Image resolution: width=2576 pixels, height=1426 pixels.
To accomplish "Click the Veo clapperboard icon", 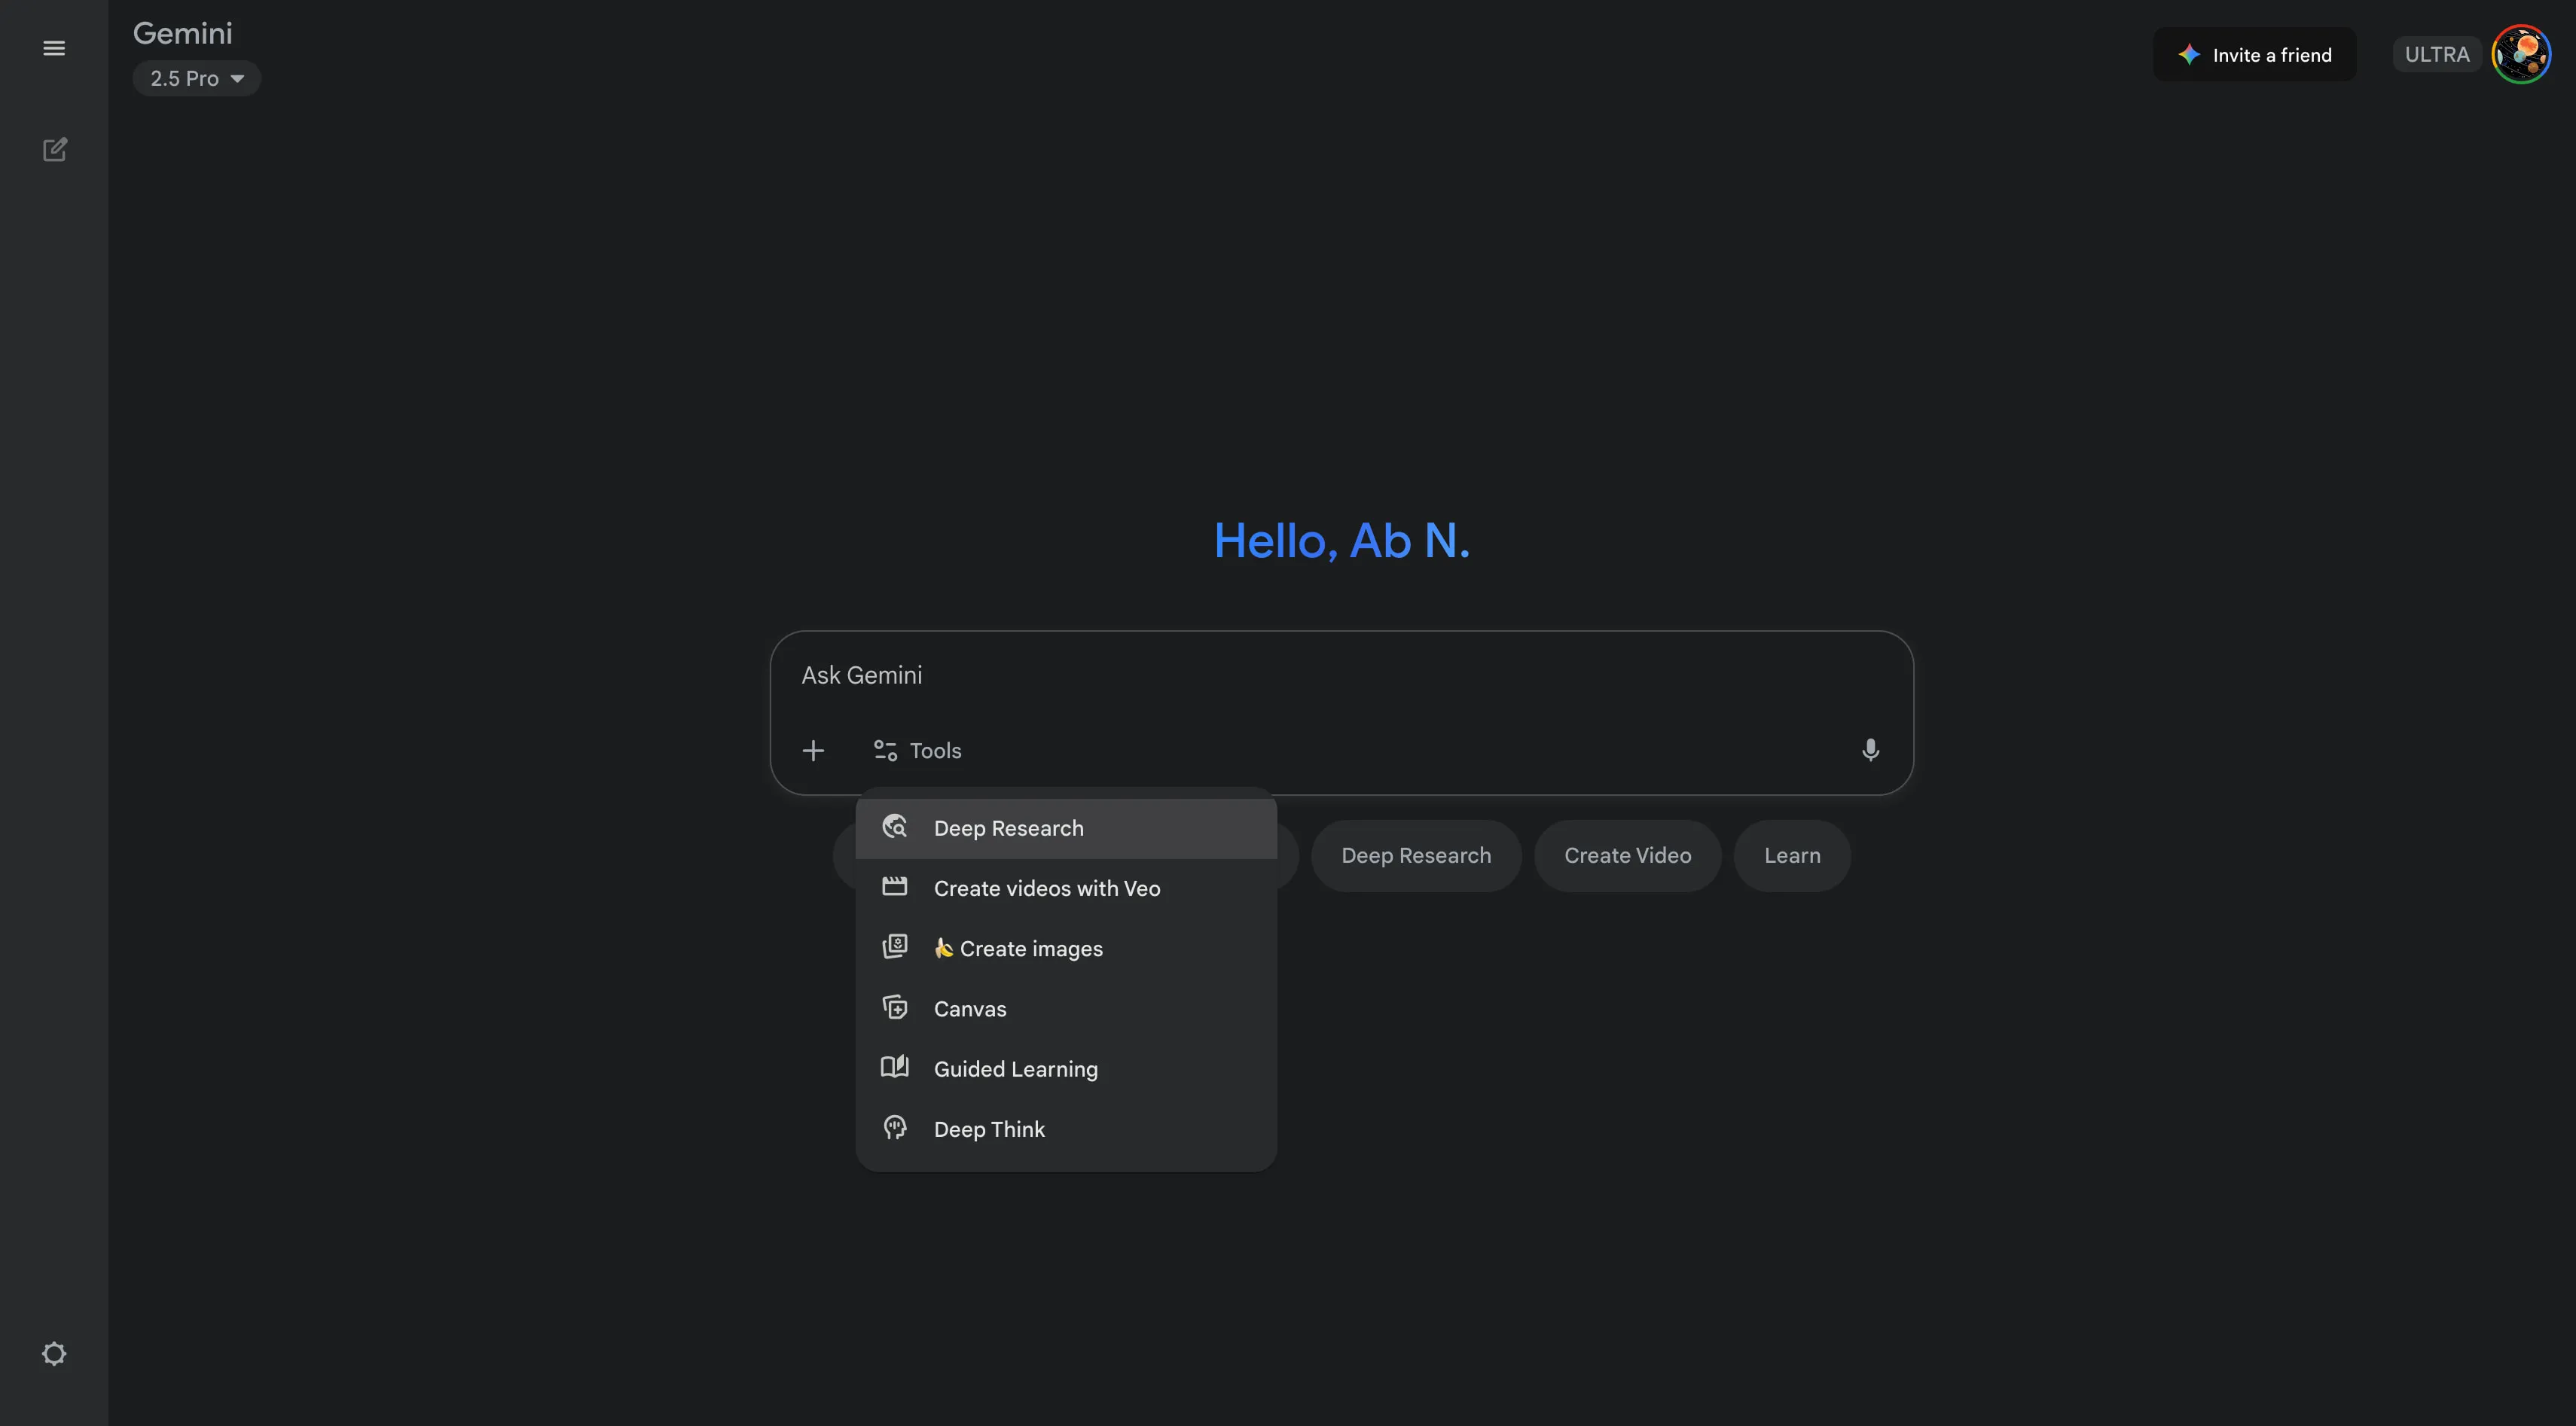I will 894,886.
